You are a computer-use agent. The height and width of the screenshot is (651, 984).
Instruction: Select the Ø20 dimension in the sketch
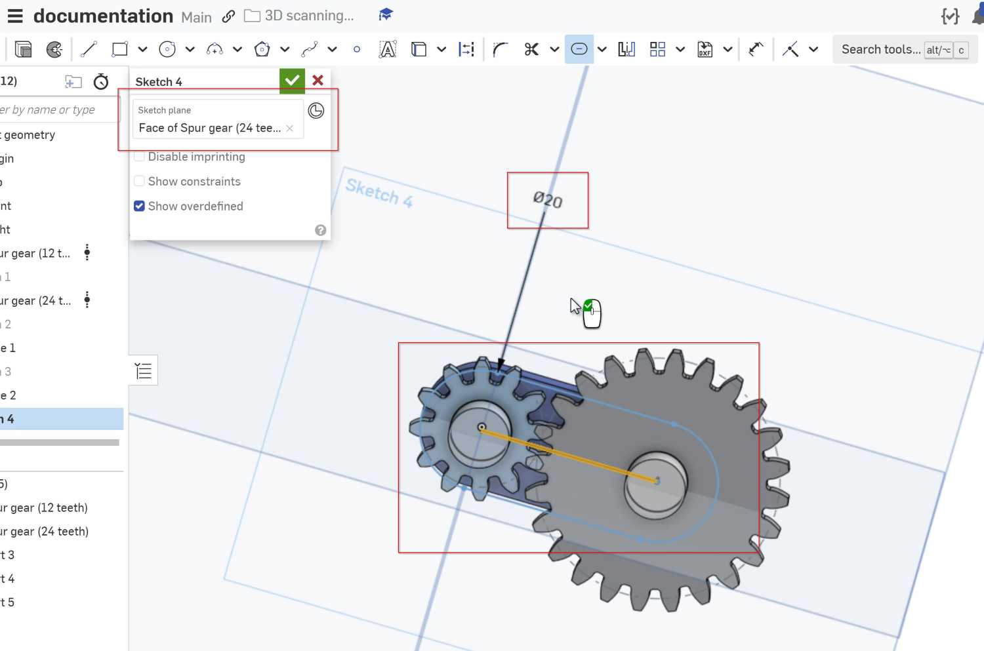548,199
